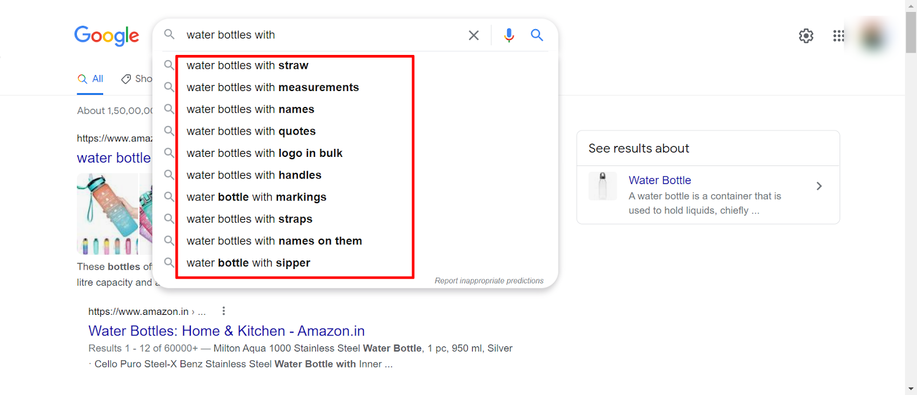
Task: Choose suggestion "water bottles with measurements"
Action: (272, 88)
